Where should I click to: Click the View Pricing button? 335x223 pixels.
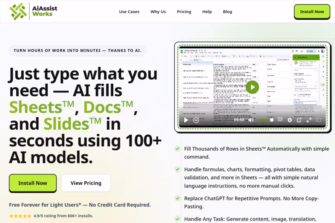pos(86,183)
